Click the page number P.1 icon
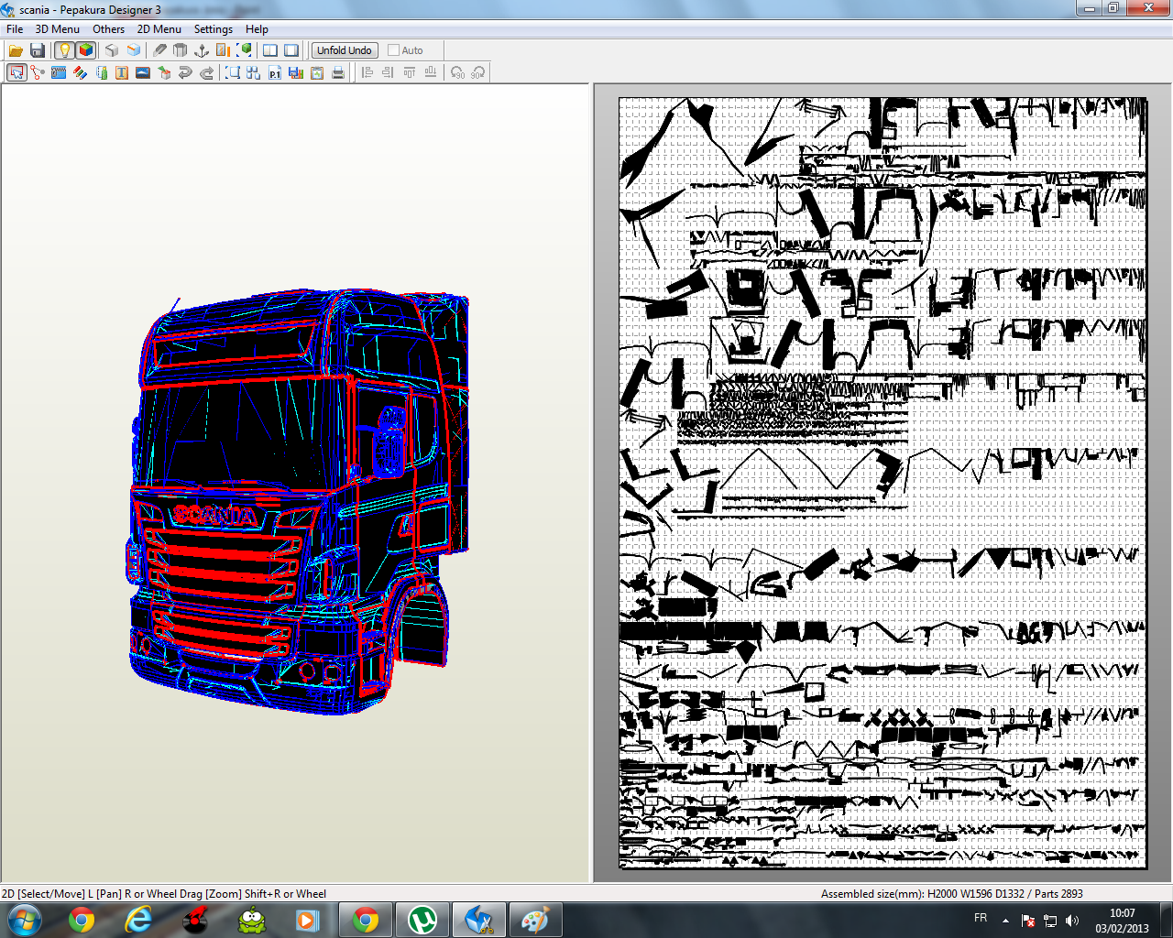 click(x=275, y=72)
